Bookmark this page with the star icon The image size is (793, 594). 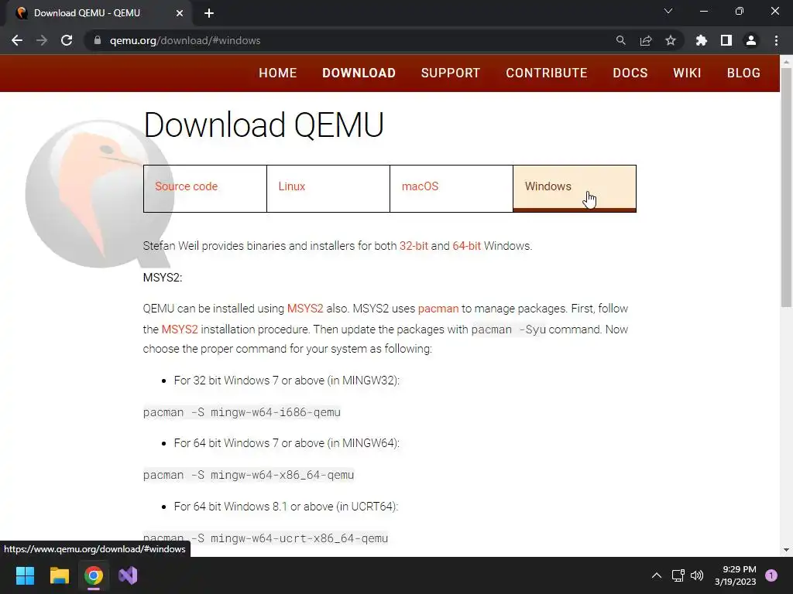[x=671, y=40]
